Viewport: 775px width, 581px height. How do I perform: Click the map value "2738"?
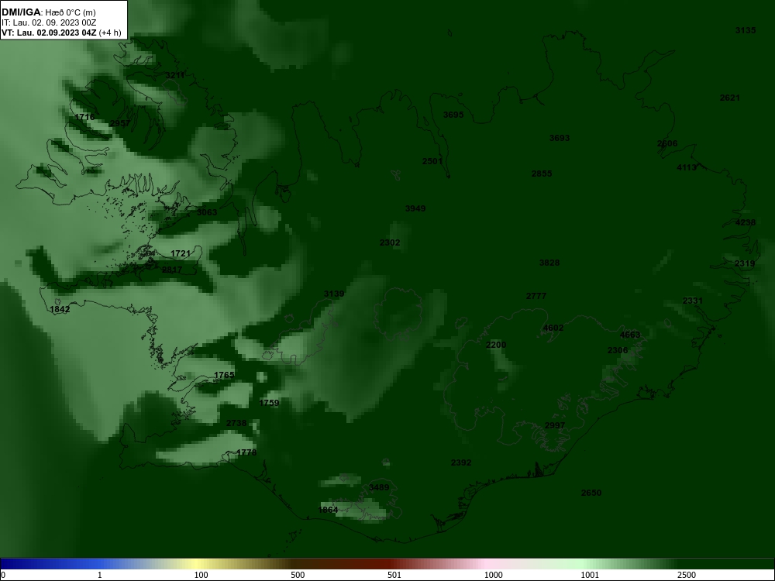tap(236, 423)
